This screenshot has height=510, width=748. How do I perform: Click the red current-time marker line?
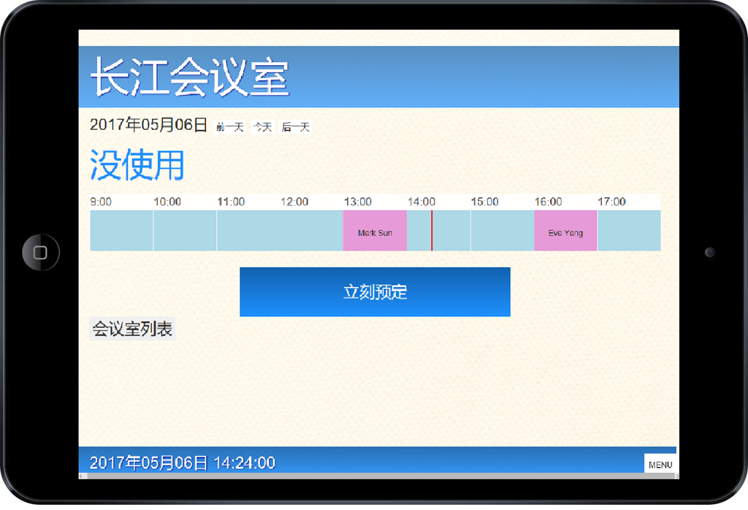pos(432,232)
